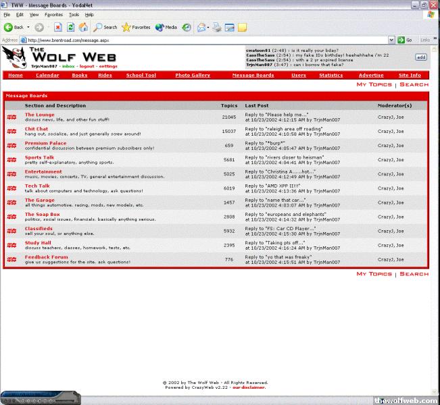The width and height of the screenshot is (440, 405).
Task: Open the Favorites star button
Action: click(x=136, y=27)
